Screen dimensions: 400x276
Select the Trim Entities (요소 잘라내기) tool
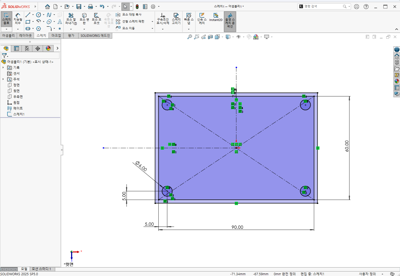click(x=71, y=19)
